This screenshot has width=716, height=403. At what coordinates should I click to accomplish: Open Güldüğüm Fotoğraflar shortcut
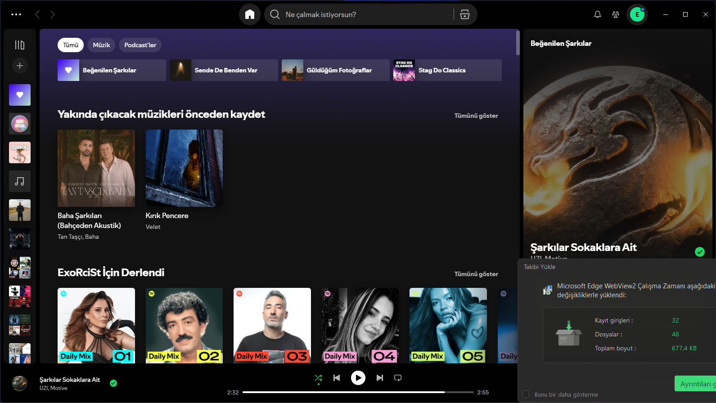pyautogui.click(x=336, y=70)
